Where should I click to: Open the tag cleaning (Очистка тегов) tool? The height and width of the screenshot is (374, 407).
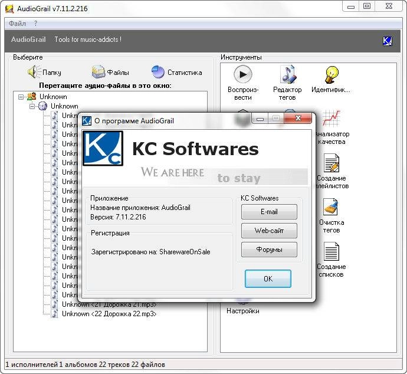(331, 215)
